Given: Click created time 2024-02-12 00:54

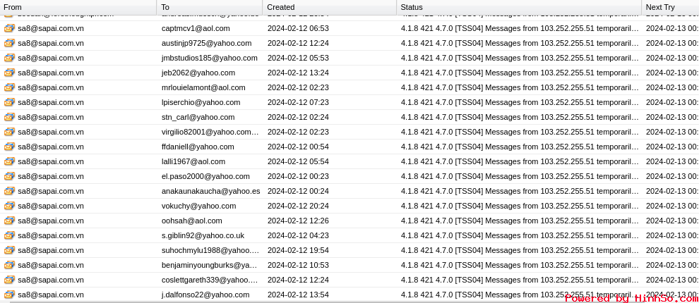Looking at the screenshot, I should click(298, 147).
